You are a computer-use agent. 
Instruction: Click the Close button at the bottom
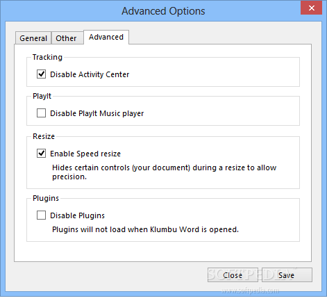(233, 275)
